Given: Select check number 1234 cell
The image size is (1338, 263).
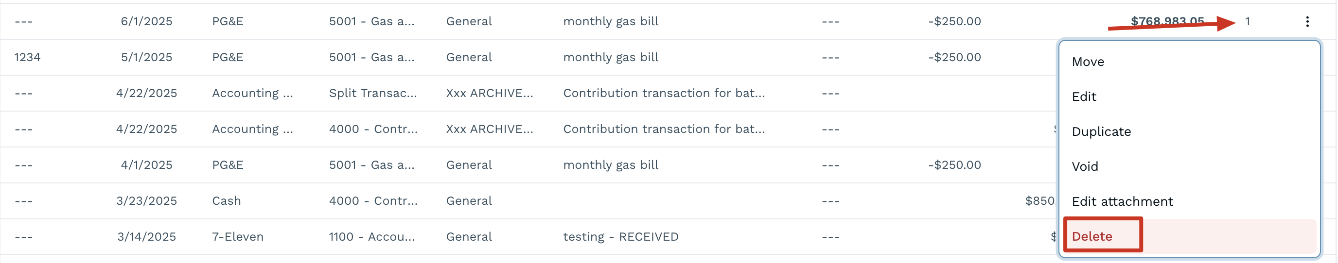Looking at the screenshot, I should pos(27,57).
